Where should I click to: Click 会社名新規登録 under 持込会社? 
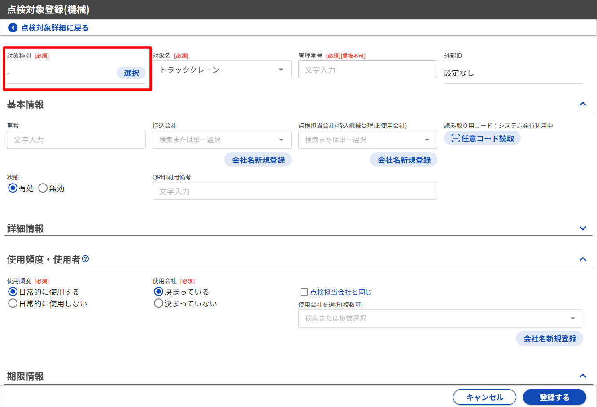258,160
